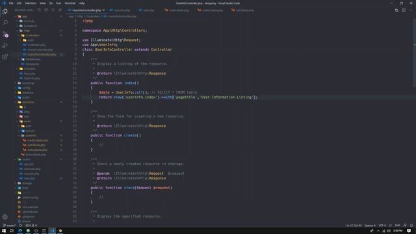Viewport: 416px width, 234px height.
Task: Change indentation via Spaces: 4
Action: (x=370, y=226)
